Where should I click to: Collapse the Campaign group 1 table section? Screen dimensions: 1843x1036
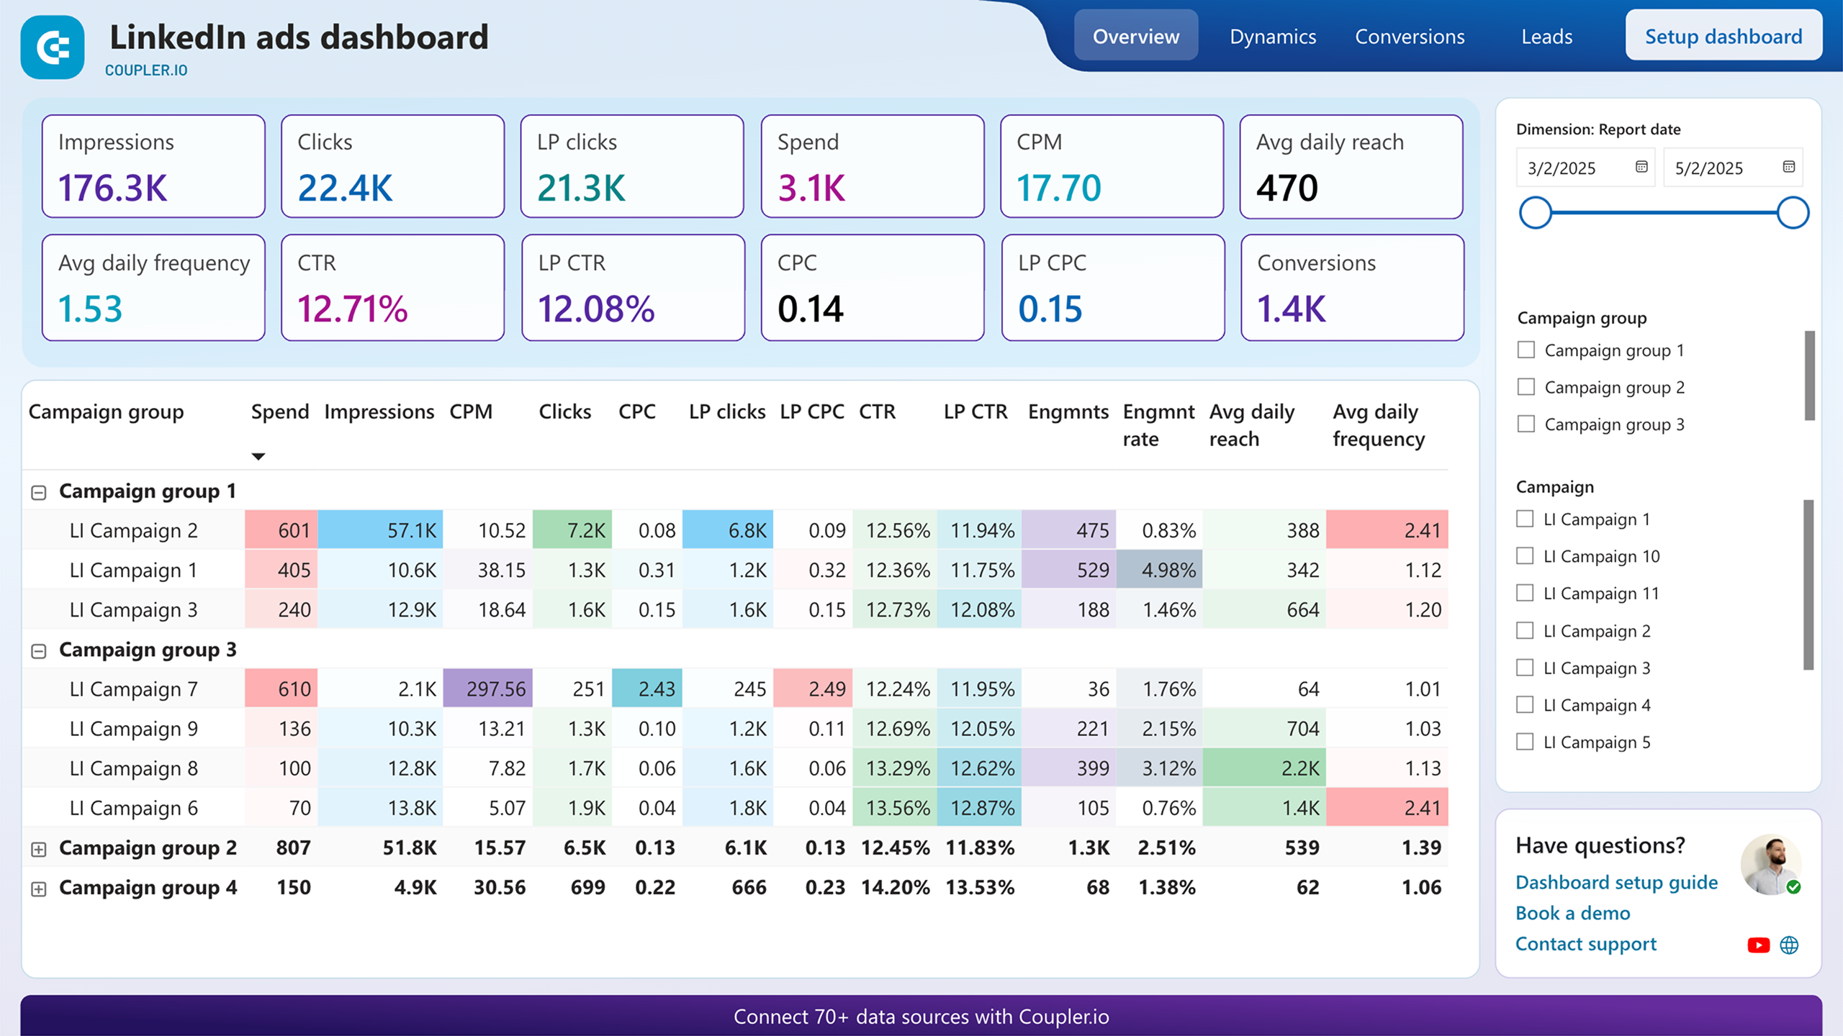(x=38, y=491)
